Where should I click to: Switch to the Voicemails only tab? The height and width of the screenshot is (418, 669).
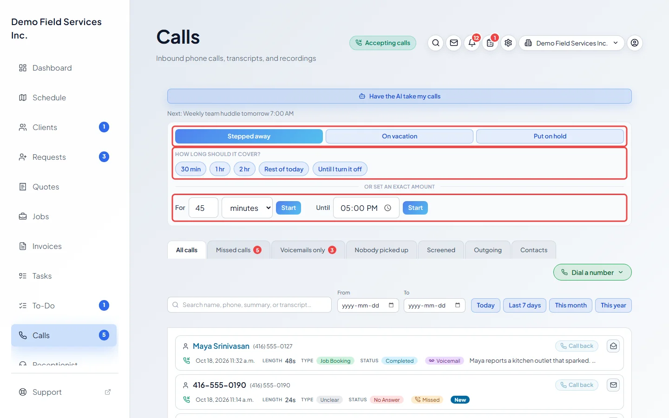[308, 250]
